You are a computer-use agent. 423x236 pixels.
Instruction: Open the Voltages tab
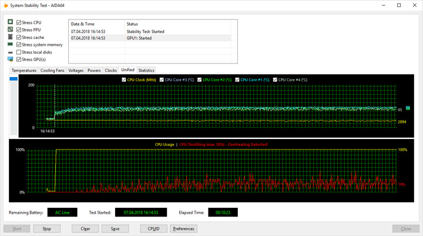(x=76, y=70)
